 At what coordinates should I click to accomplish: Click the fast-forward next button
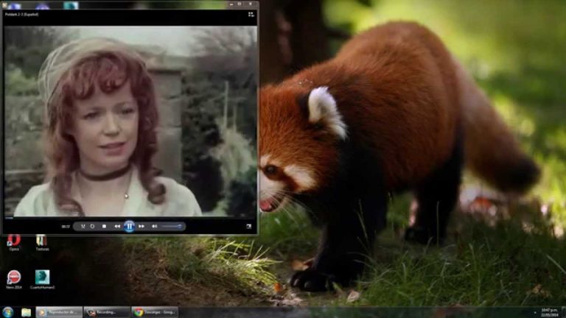click(x=141, y=226)
